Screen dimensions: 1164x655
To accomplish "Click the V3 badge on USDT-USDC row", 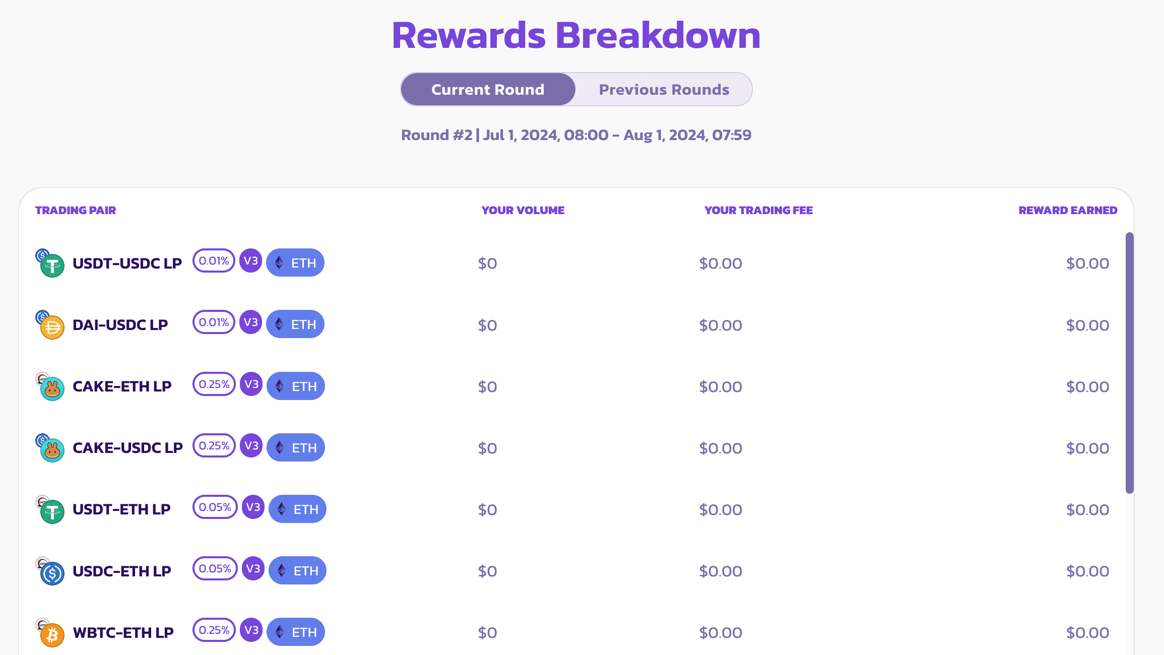I will [250, 261].
